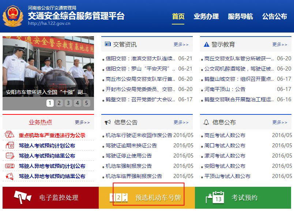Image resolution: width=294 pixels, height=212 pixels.
Task: Jump to carousel page 3
Action: [x=67, y=103]
